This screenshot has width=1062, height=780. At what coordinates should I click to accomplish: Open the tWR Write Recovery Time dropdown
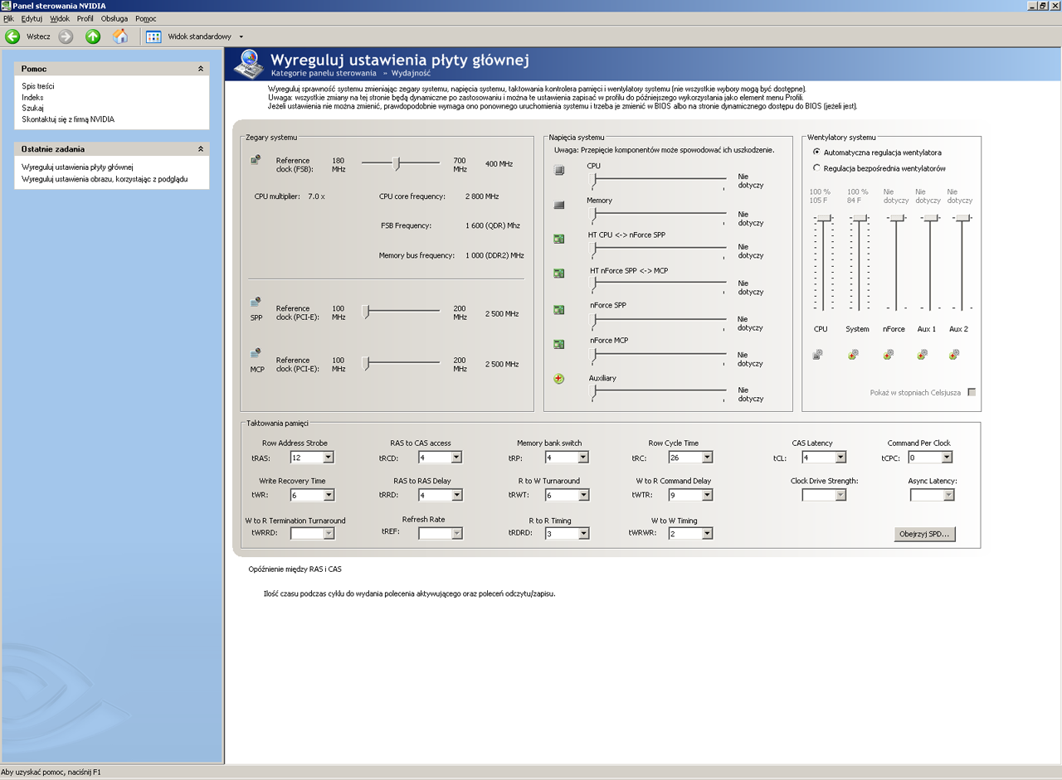(312, 496)
